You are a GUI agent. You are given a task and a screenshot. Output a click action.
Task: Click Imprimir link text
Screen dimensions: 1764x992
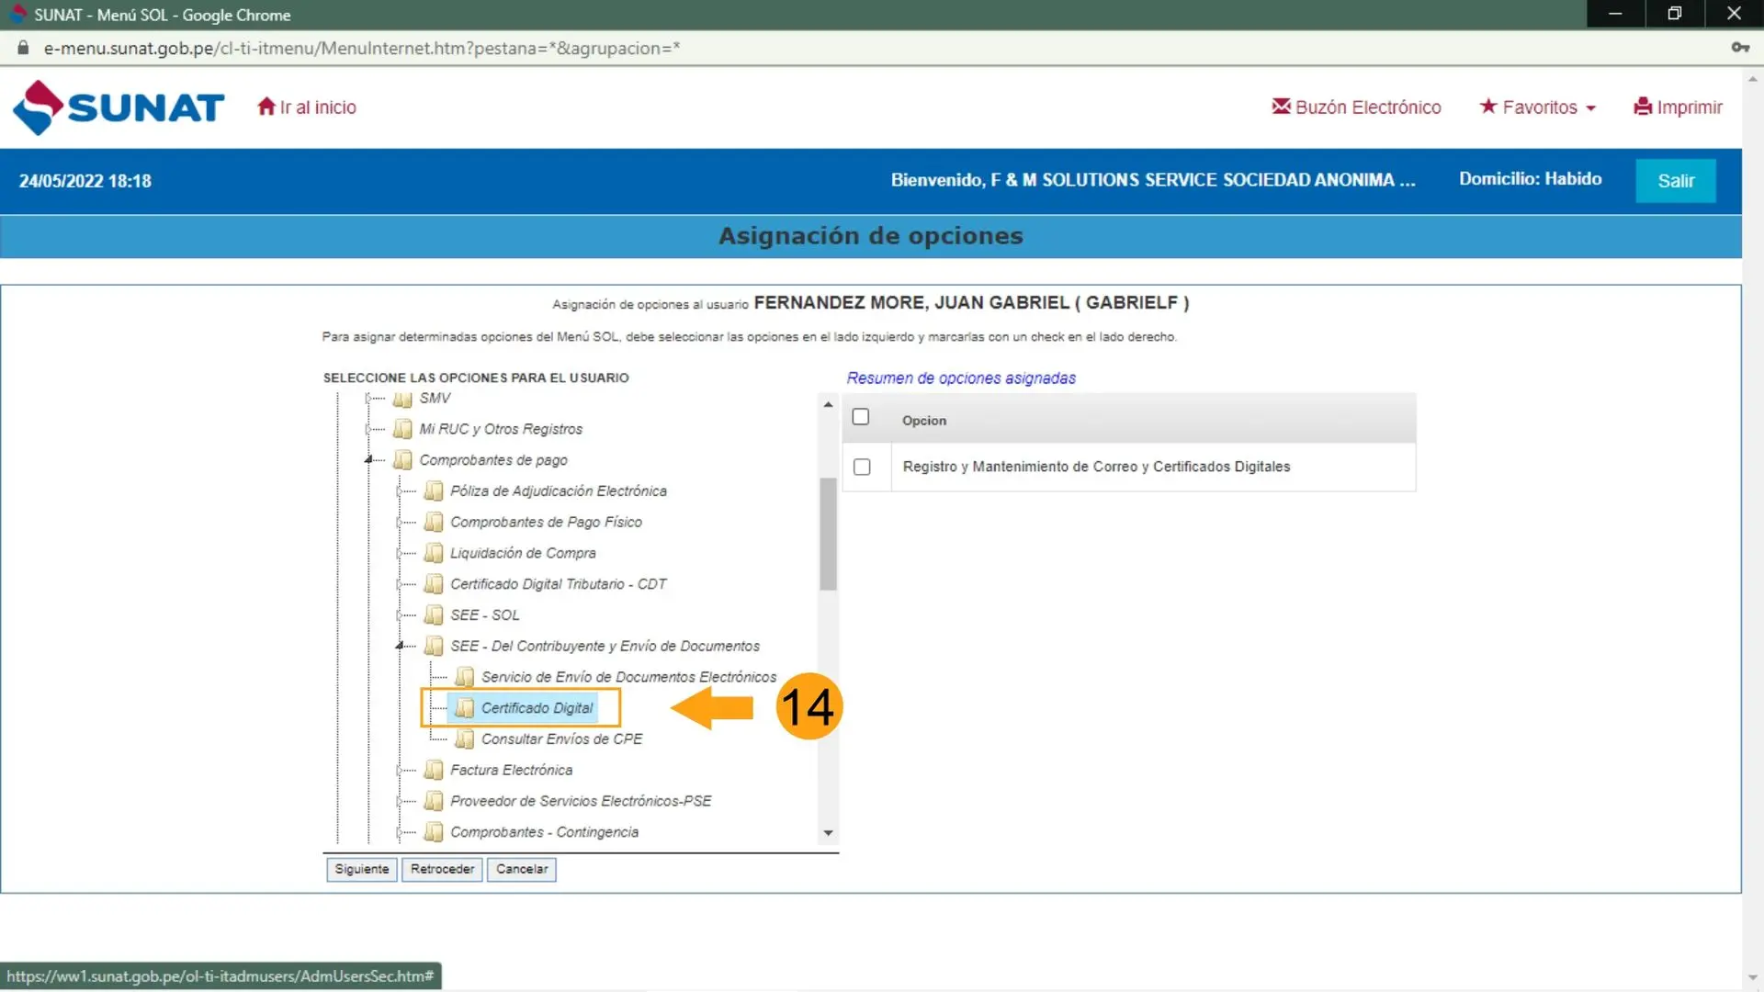(x=1690, y=107)
